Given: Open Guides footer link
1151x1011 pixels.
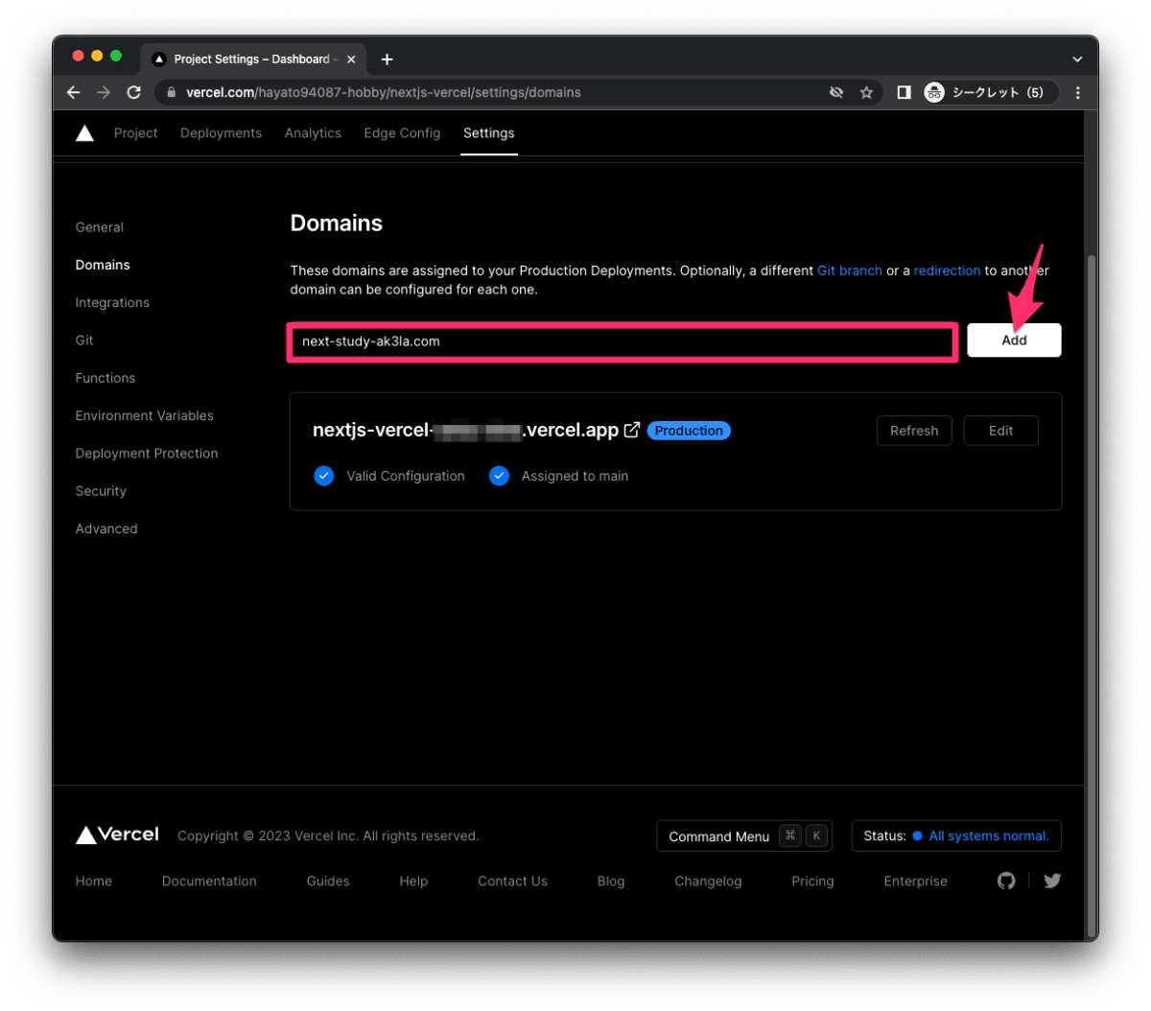Looking at the screenshot, I should (328, 882).
